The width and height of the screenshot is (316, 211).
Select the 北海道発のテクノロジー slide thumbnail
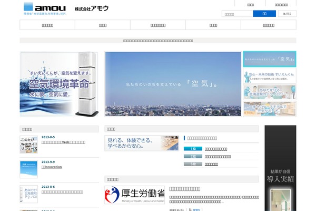[x=270, y=92]
